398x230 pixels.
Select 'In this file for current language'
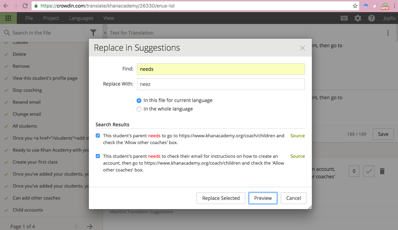pos(139,101)
